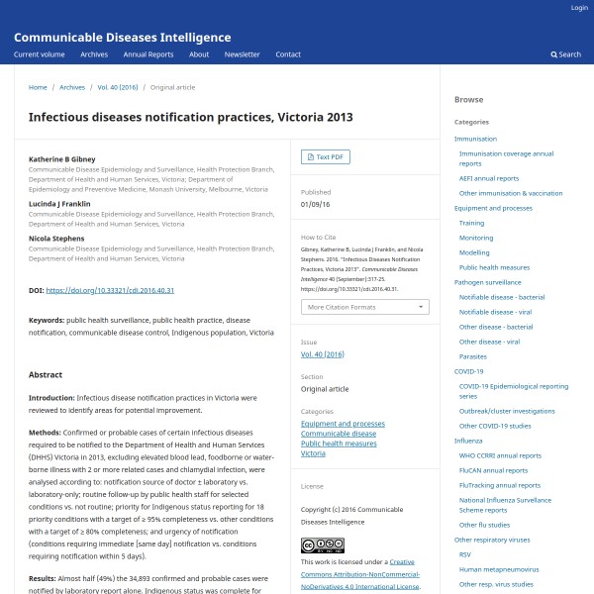Navigate to Home breadcrumb
This screenshot has width=594, height=594.
click(x=38, y=87)
